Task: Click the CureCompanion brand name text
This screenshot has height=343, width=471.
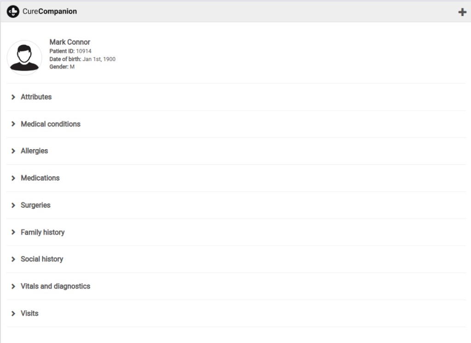Action: 50,11
